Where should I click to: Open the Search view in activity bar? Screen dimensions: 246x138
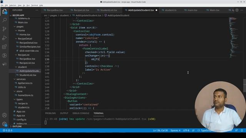pyautogui.click(x=4, y=20)
